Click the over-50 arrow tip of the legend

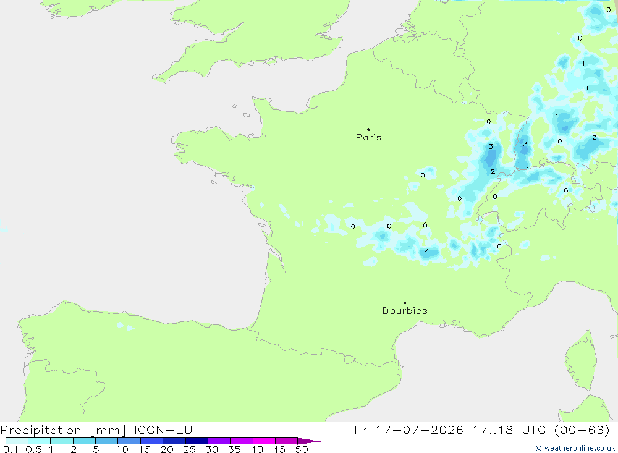[310, 441]
